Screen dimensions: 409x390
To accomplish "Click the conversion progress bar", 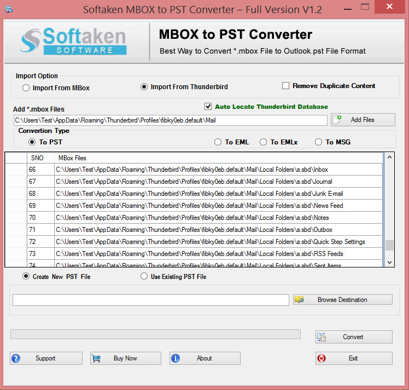I will point(155,334).
